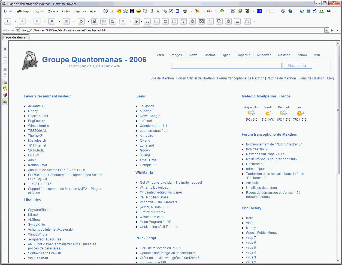
Task: Open the Le Monde link
Action: point(147,106)
